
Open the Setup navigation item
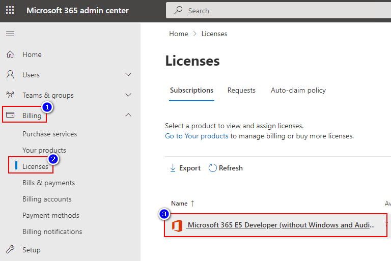(x=32, y=250)
